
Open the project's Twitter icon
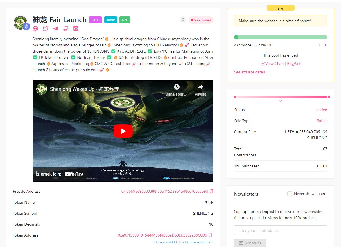coord(45,28)
